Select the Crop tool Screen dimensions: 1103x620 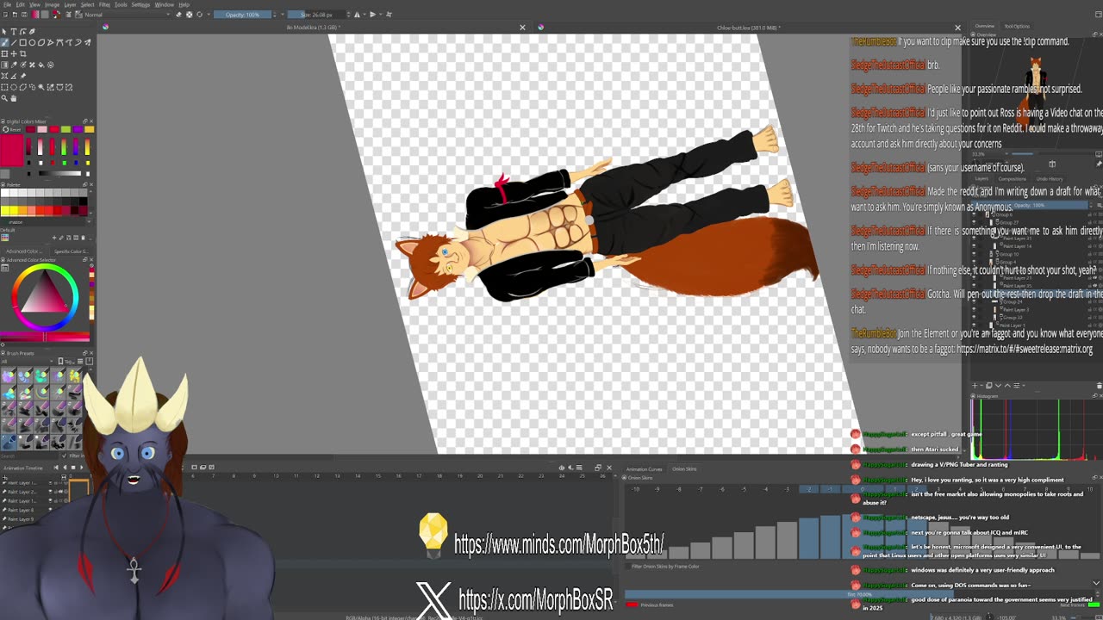(23, 53)
